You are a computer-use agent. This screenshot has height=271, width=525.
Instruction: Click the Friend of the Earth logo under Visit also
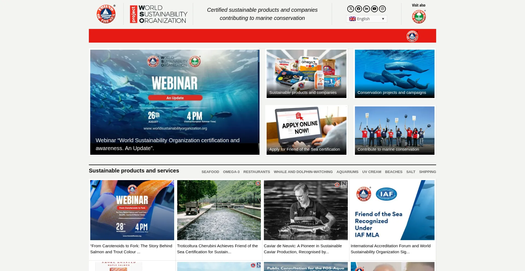coord(419,17)
